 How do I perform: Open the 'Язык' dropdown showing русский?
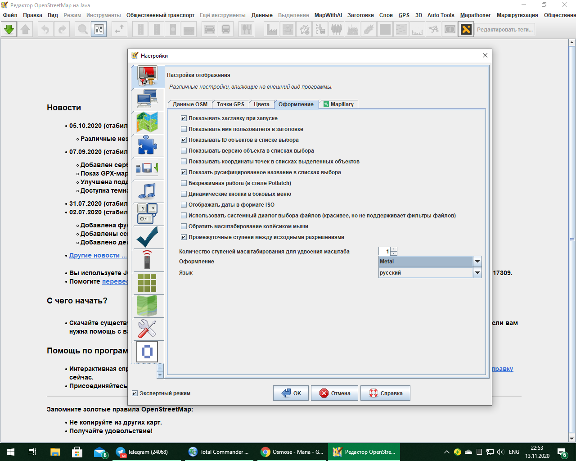coord(430,273)
